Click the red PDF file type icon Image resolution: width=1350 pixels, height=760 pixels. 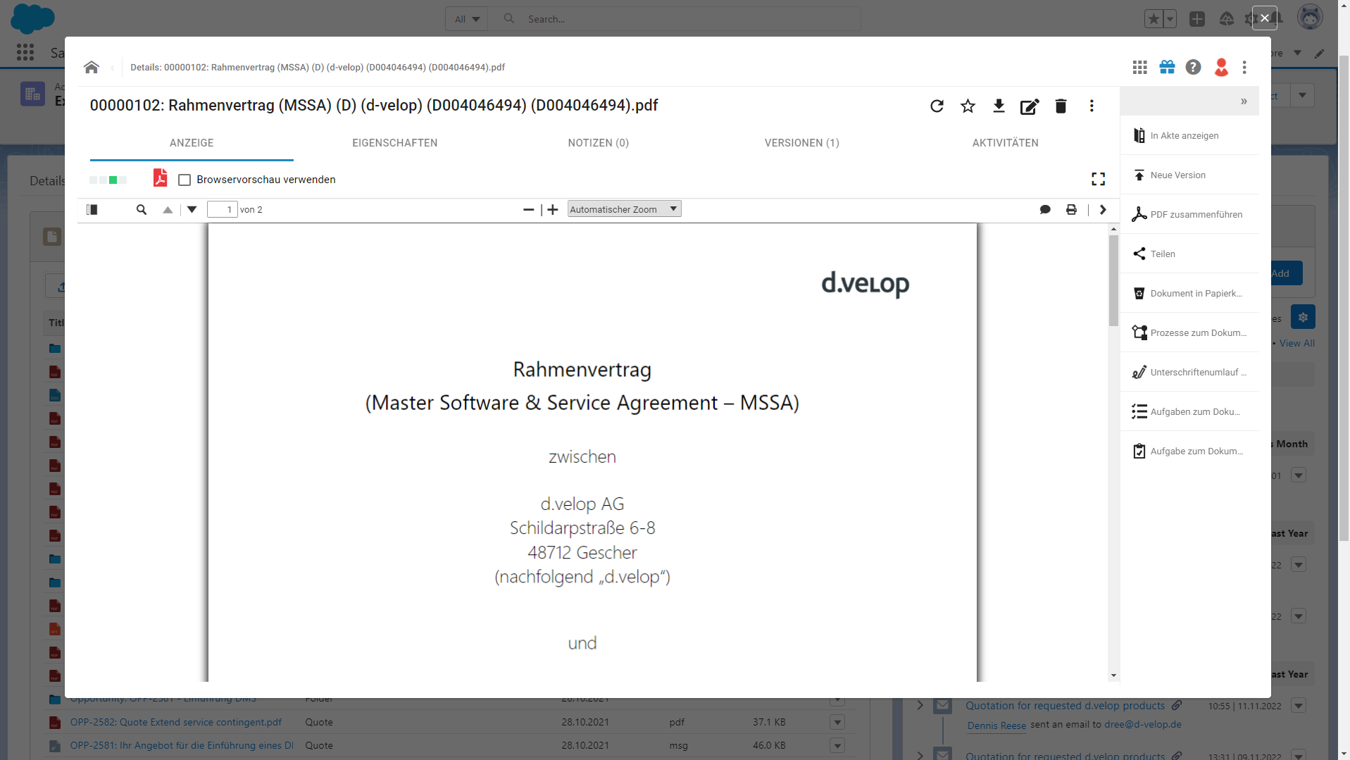[x=160, y=177]
